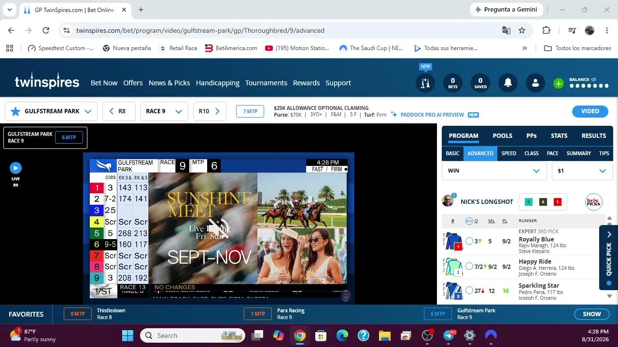Click the green add funds plus icon

click(x=559, y=83)
